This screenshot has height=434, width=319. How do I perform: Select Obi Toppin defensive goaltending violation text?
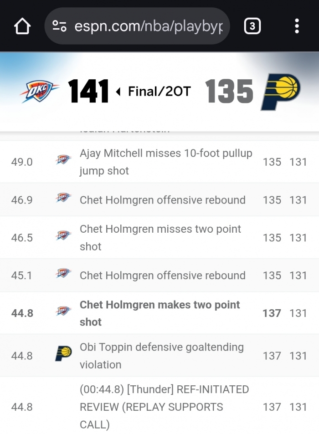[x=162, y=356]
